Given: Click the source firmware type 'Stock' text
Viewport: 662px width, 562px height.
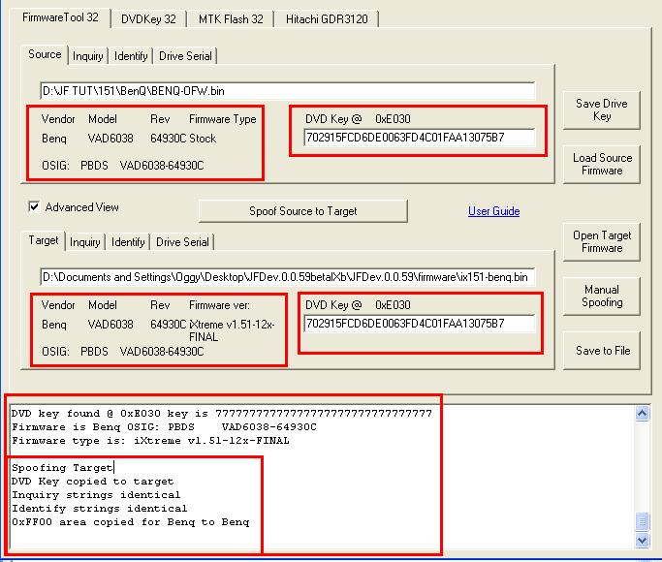Looking at the screenshot, I should pos(203,139).
